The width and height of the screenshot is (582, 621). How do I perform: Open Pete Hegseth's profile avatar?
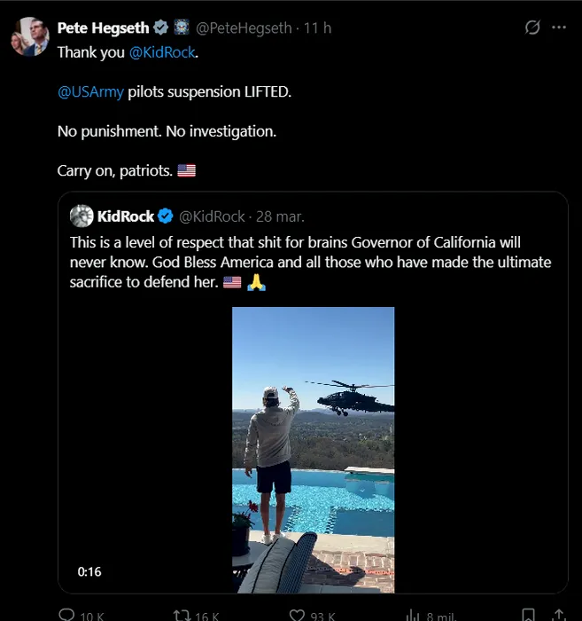coord(29,36)
